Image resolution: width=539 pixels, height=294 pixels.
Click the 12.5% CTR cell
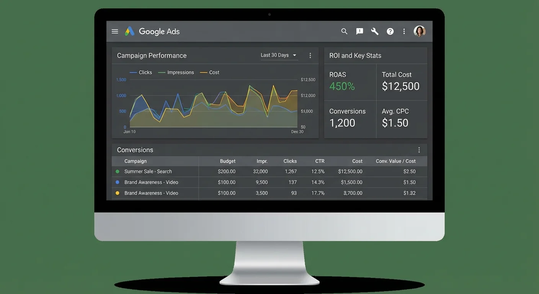click(318, 171)
